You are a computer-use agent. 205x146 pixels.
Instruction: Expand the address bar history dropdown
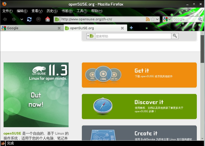tap(157, 19)
